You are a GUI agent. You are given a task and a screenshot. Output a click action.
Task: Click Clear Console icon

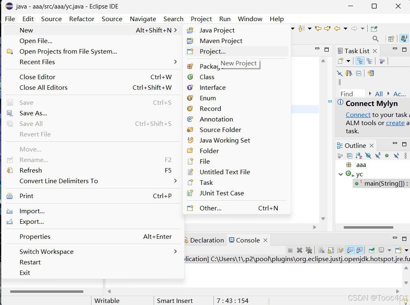321,250
